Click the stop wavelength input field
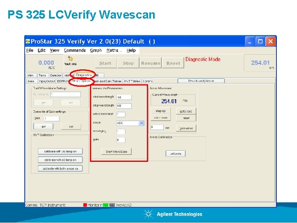 pyautogui.click(x=124, y=106)
